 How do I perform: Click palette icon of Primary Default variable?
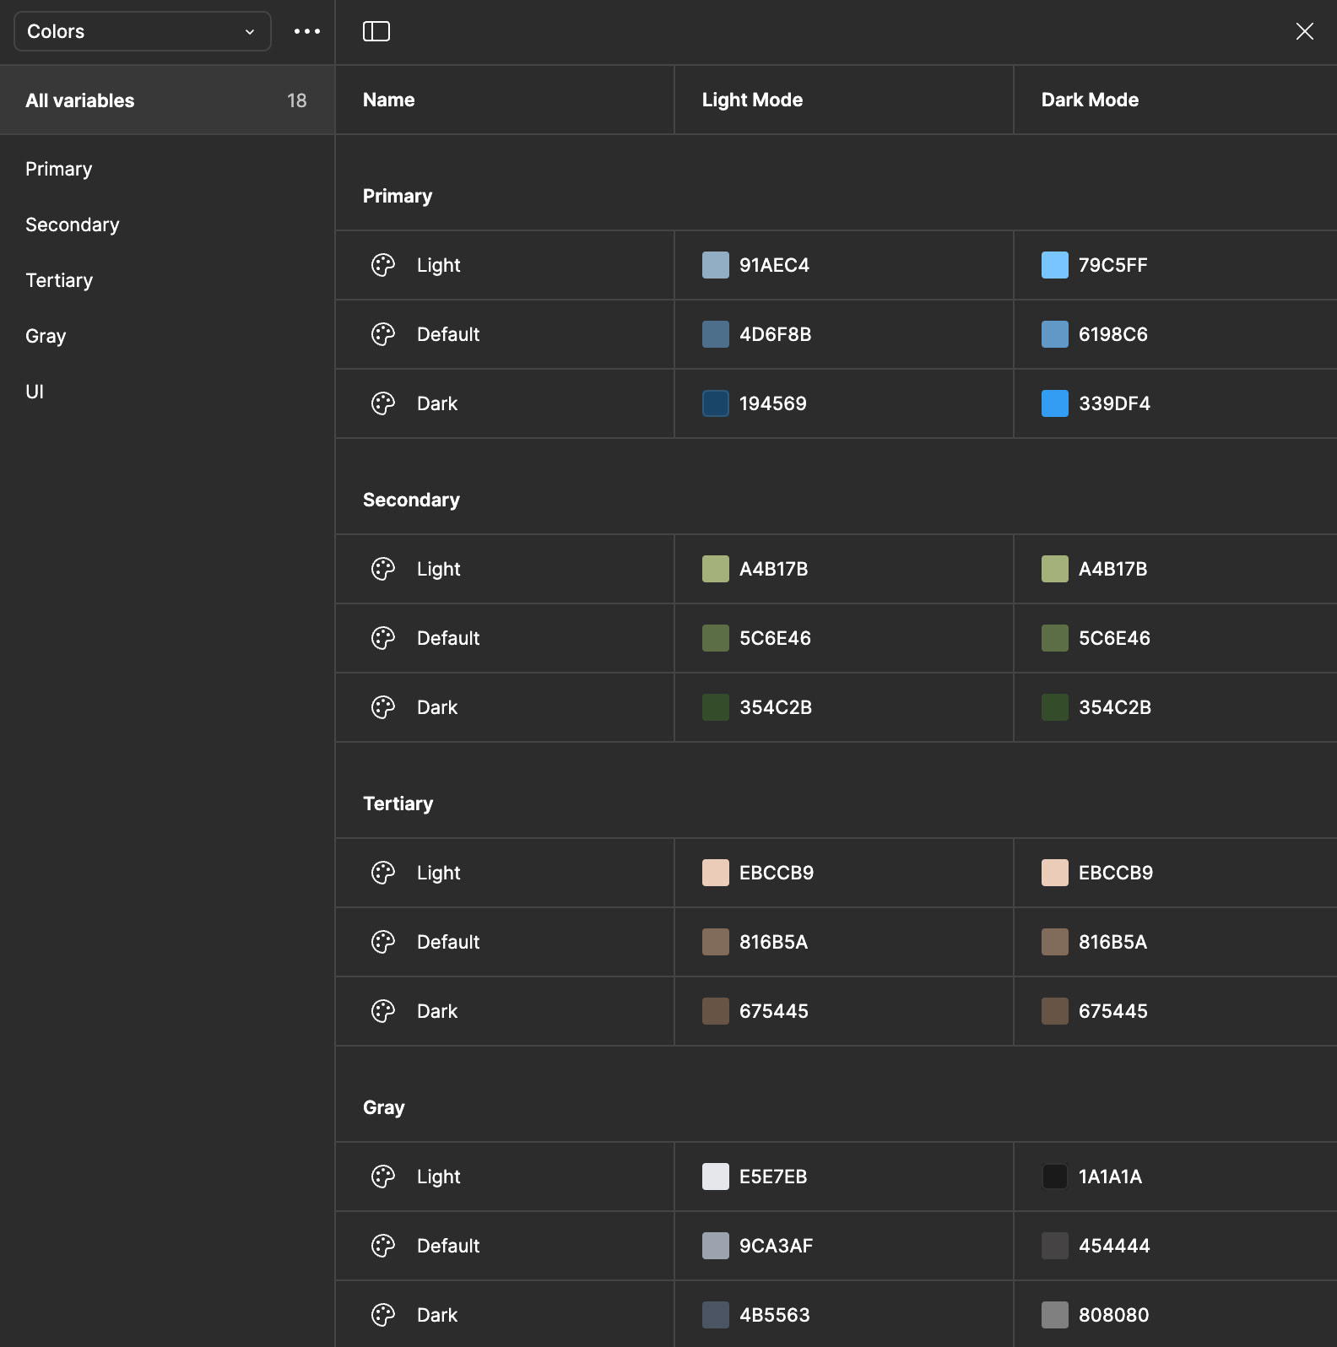coord(383,334)
